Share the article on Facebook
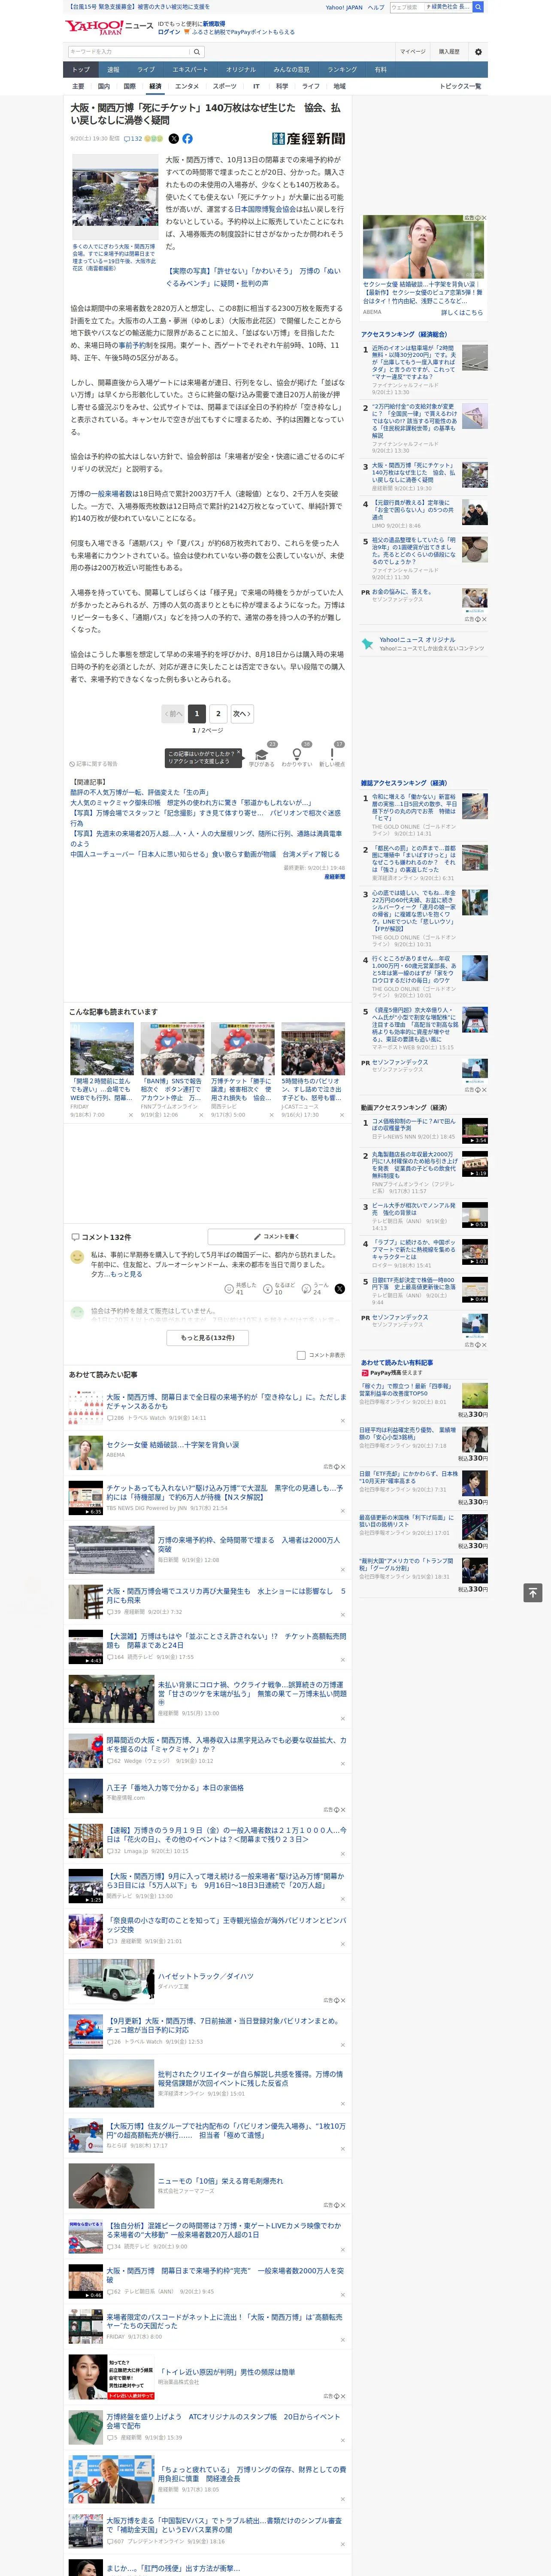 click(187, 139)
